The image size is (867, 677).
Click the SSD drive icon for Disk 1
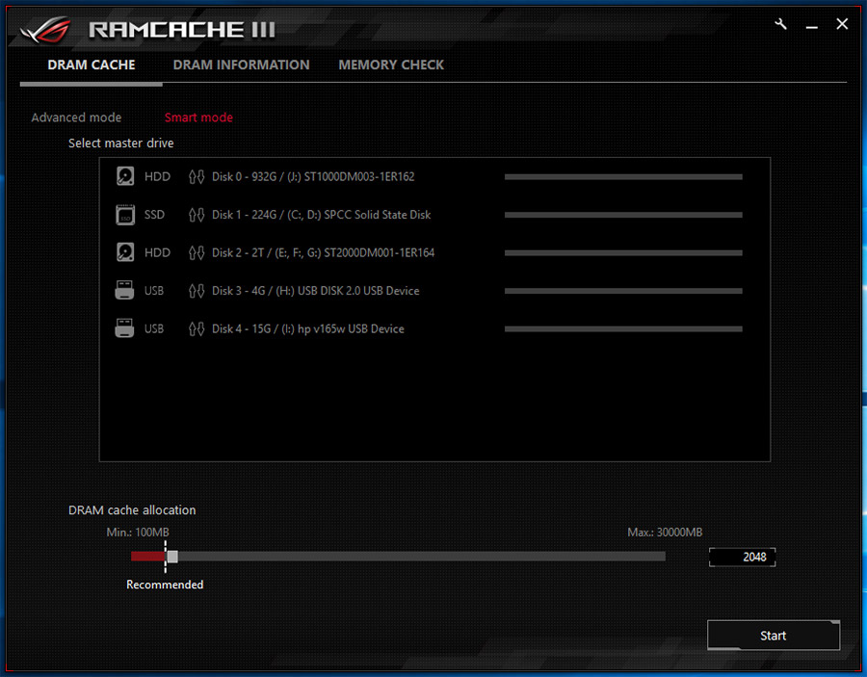click(x=125, y=215)
